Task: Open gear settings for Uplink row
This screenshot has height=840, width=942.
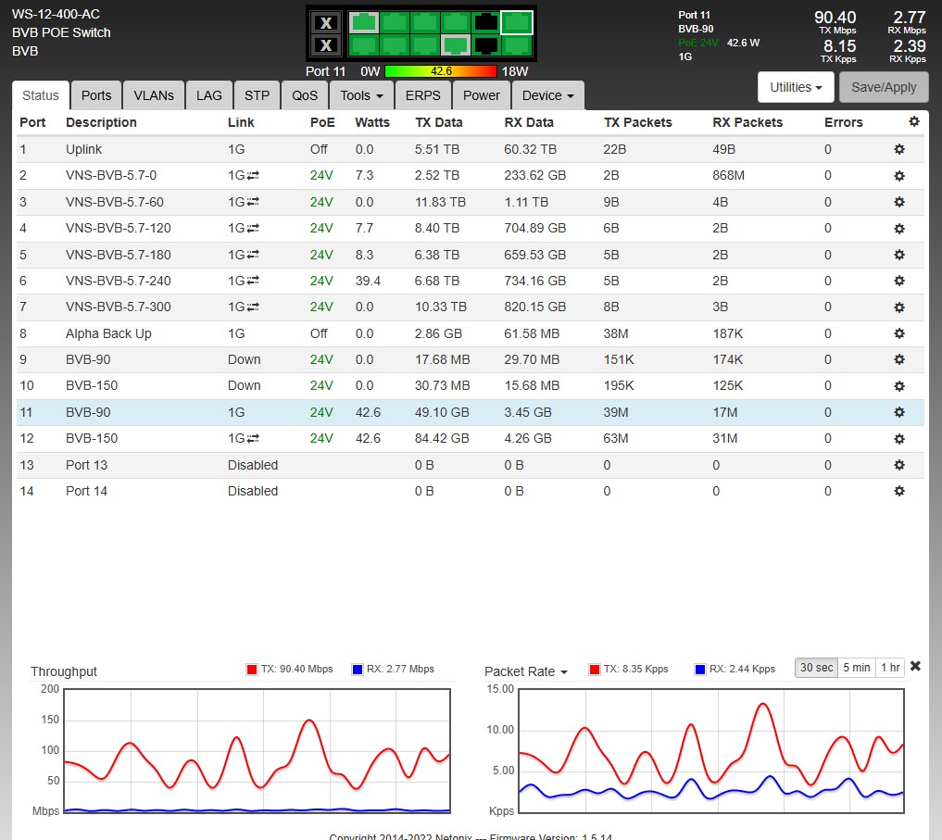Action: tap(898, 149)
